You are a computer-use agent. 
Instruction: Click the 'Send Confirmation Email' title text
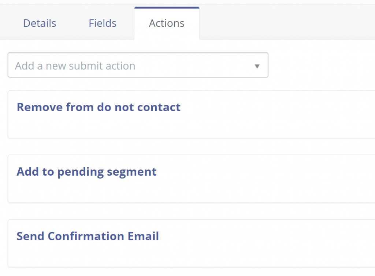coord(88,236)
